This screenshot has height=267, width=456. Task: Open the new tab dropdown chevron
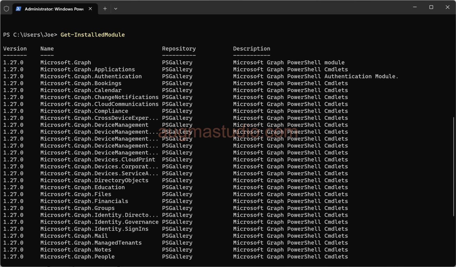point(116,9)
